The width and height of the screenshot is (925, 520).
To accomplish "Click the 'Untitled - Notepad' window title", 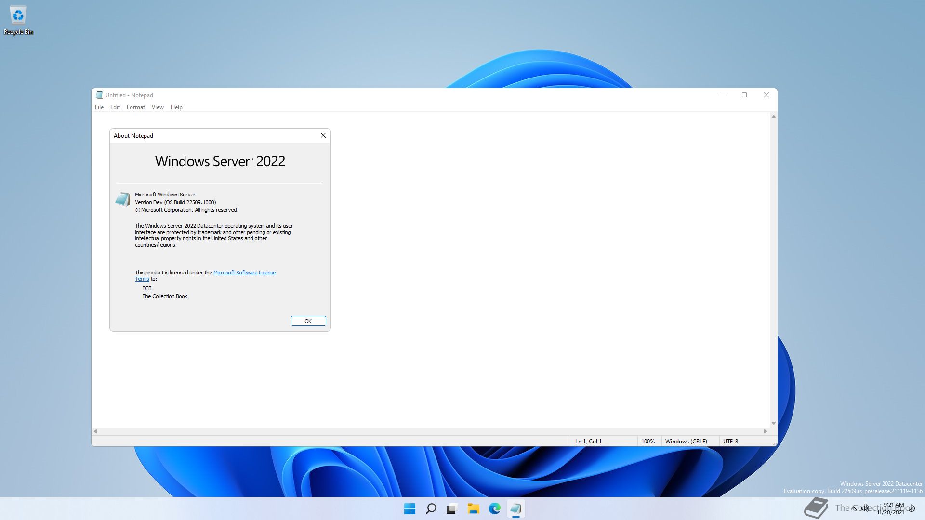I will click(129, 95).
